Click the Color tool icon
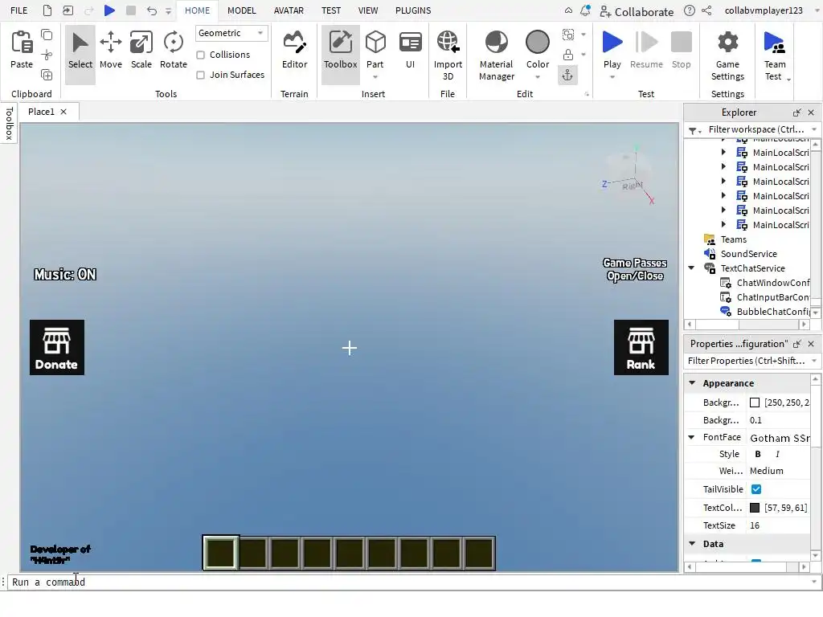Screen dimensions: 823x617 point(538,43)
